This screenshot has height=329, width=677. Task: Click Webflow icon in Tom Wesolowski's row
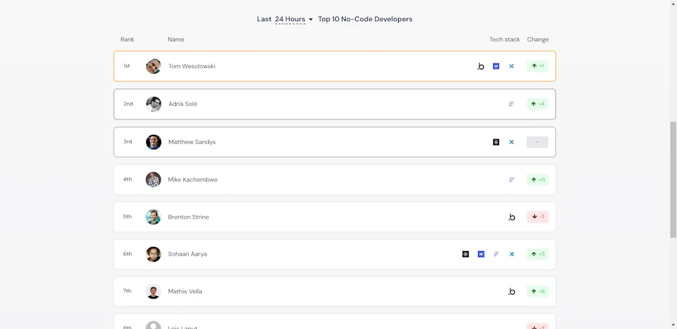(496, 67)
